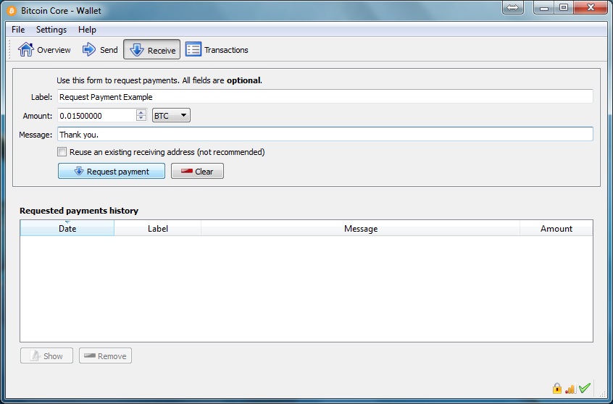Open the Help menu
Viewport: 613px width, 404px height.
pyautogui.click(x=87, y=30)
